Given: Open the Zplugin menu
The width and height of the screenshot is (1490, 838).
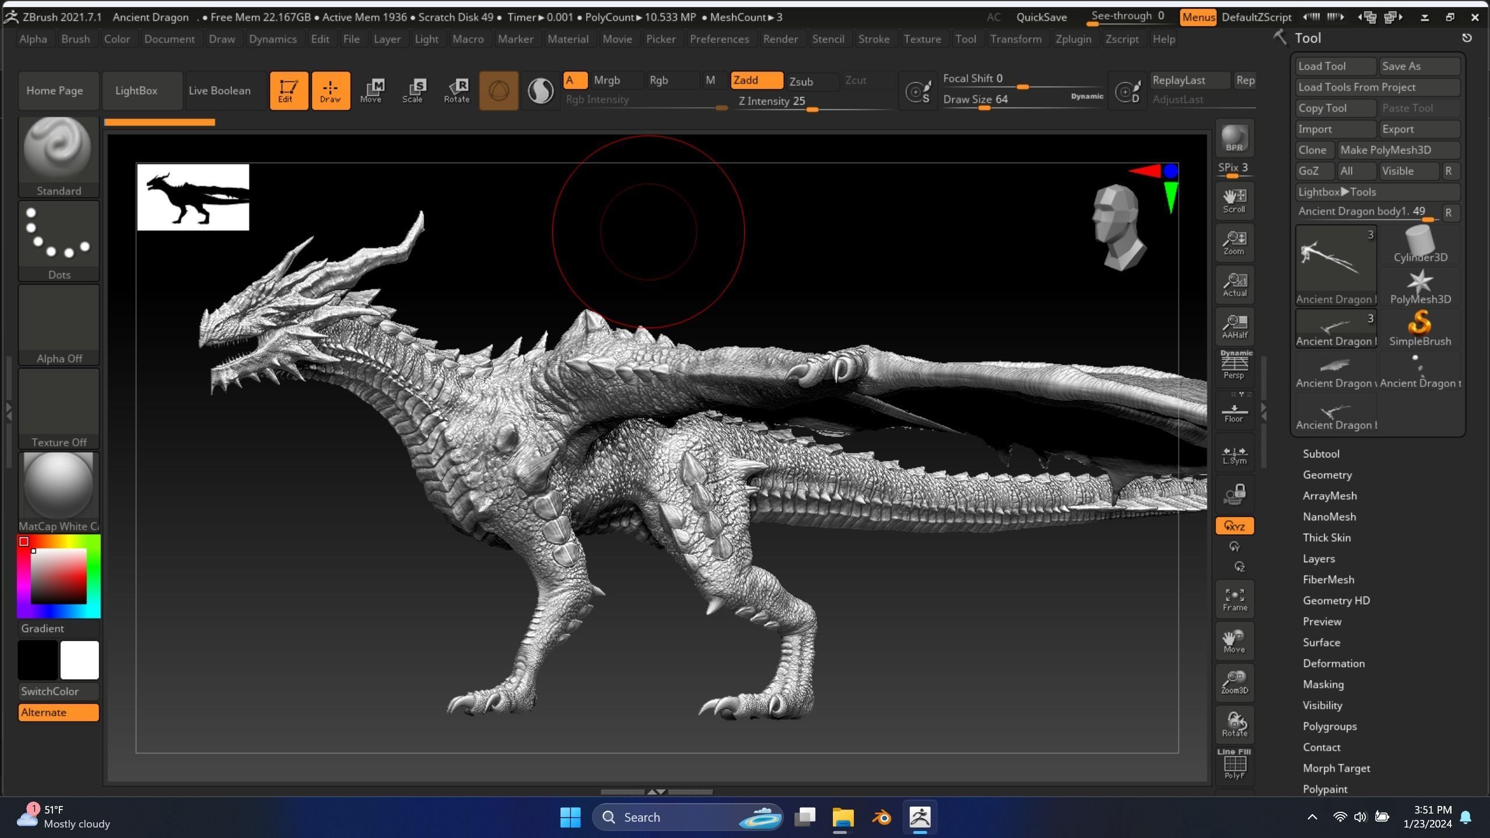Looking at the screenshot, I should tap(1073, 39).
